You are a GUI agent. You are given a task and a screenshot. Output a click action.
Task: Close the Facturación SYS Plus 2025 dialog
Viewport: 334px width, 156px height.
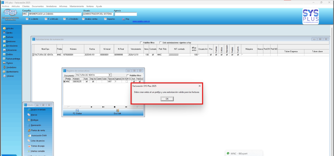point(200,86)
